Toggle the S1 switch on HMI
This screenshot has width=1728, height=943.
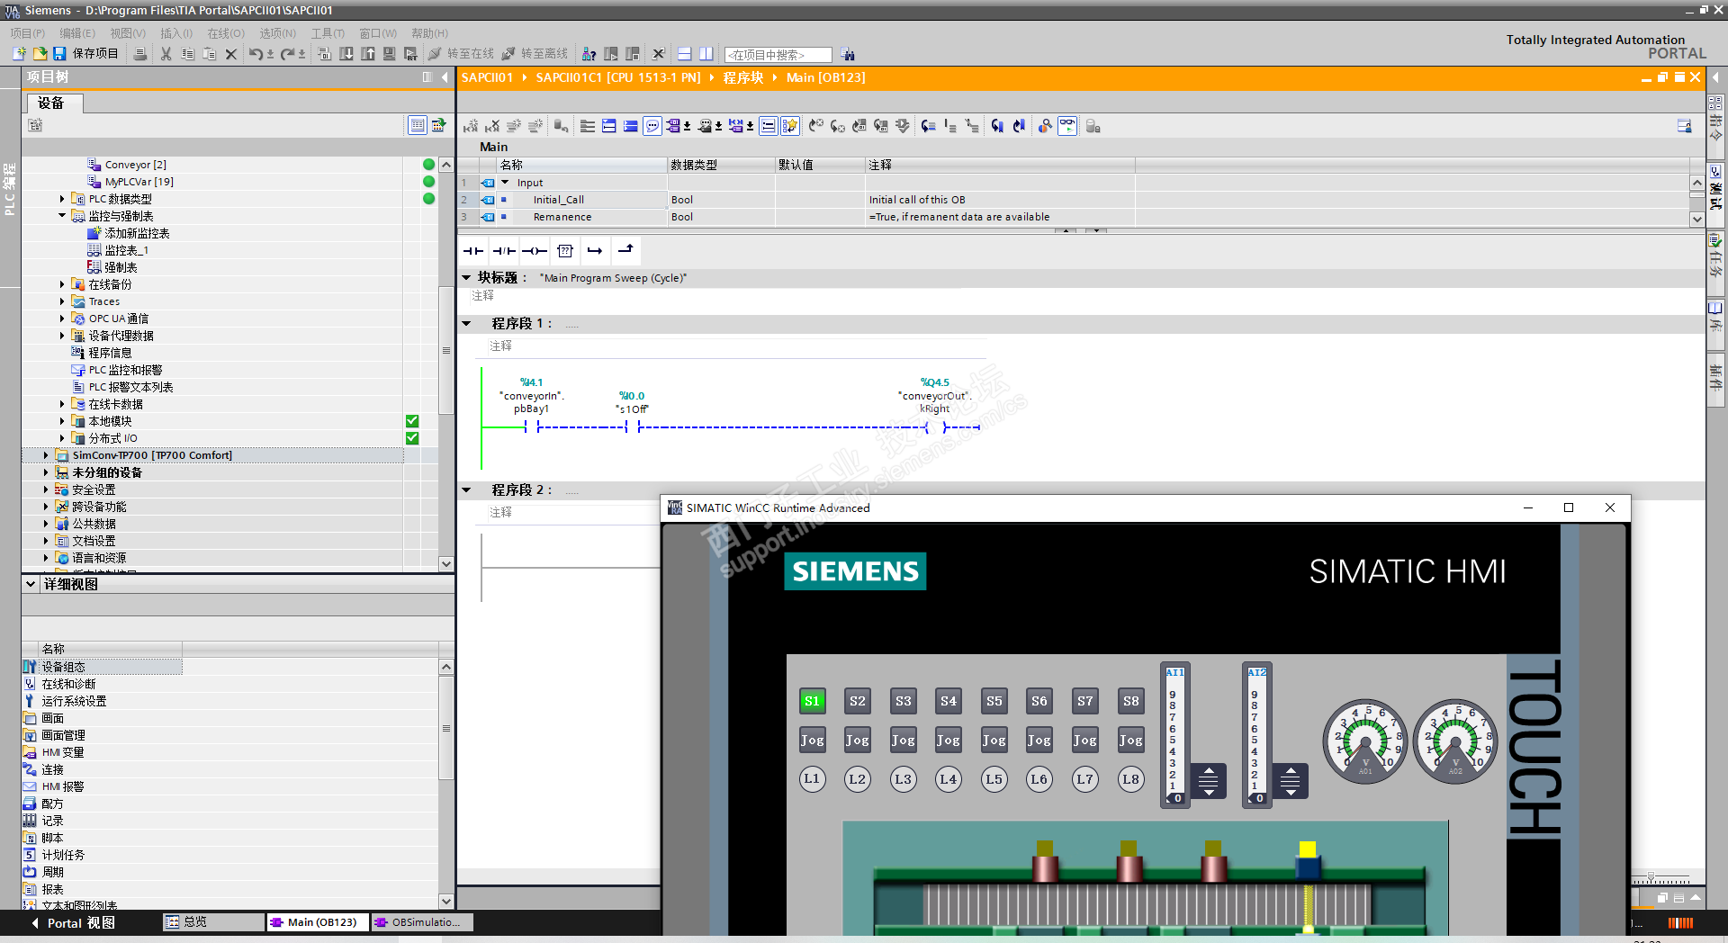point(812,701)
